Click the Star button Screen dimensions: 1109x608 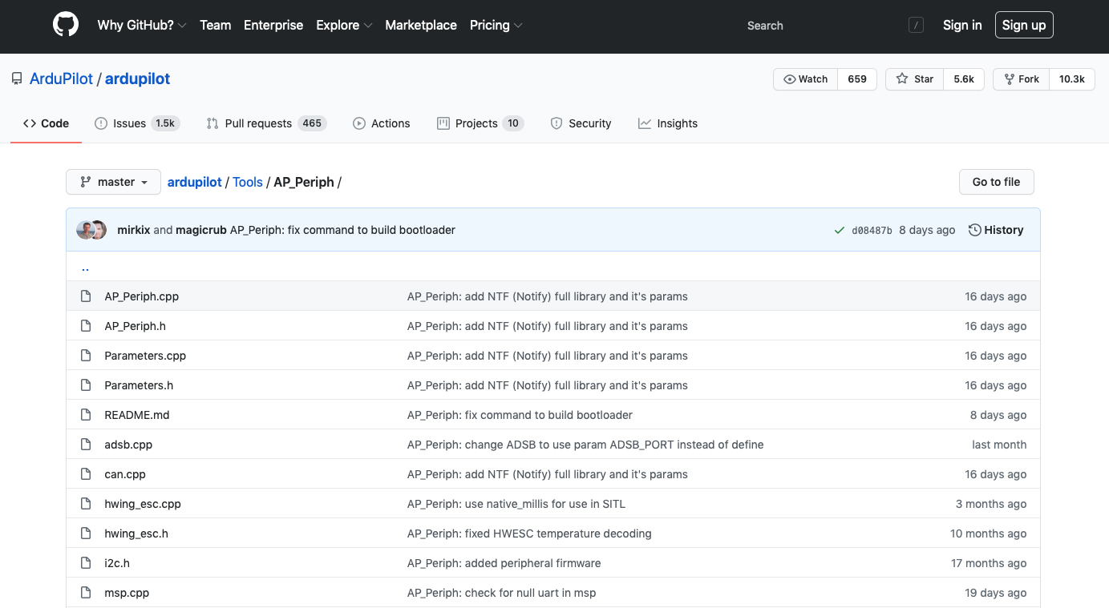click(915, 79)
